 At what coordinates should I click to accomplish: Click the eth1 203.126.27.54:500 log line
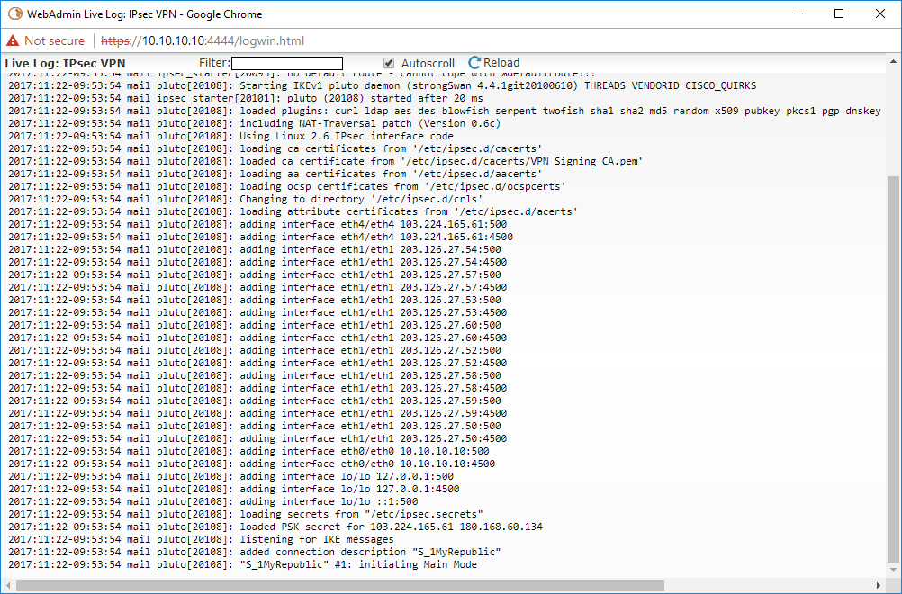coord(254,250)
